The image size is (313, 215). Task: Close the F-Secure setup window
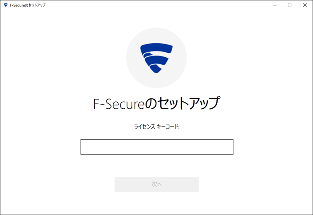click(305, 5)
